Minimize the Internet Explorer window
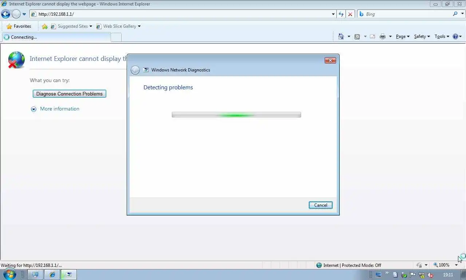466x280 pixels. [435, 4]
